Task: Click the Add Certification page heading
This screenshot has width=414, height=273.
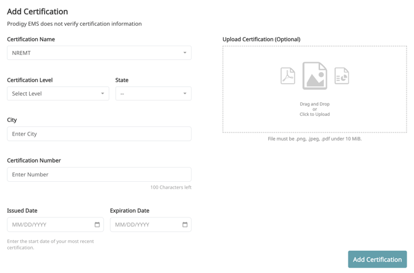Action: [38, 11]
